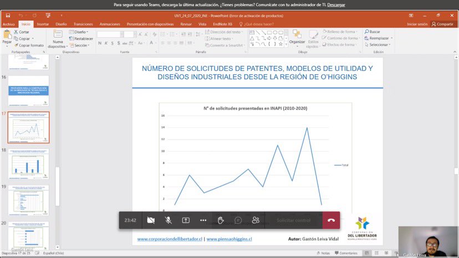Start slideshow from quick access toolbar icon
Screen dimensions: 459x258
point(48,16)
